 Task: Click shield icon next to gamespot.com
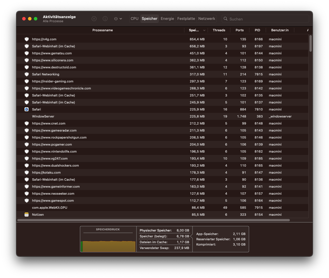[x=27, y=201]
